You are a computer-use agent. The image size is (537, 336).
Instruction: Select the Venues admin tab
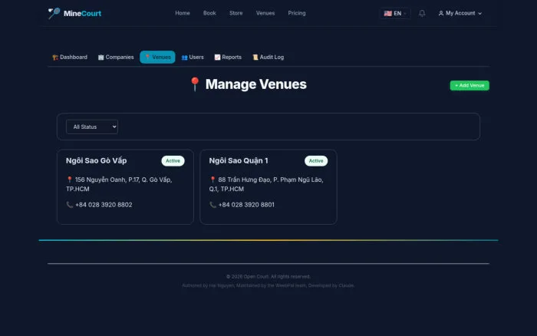[x=157, y=58]
